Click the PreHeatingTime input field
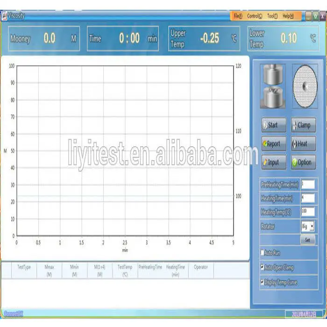Image resolution: width=327 pixels, height=327 pixels. coord(307,185)
